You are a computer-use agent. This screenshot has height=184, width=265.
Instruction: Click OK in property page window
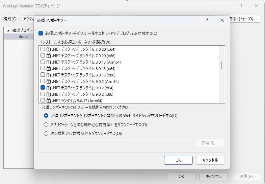(181, 177)
